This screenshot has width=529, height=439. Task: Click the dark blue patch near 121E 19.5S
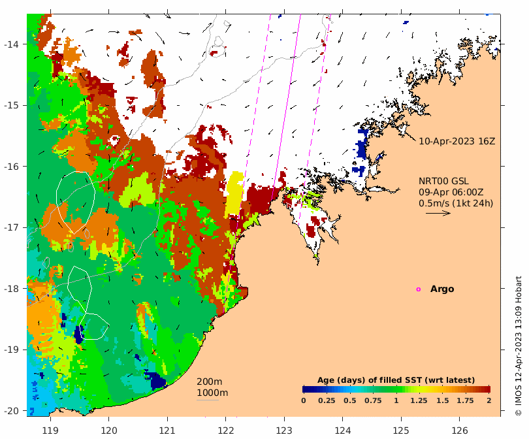(x=156, y=380)
